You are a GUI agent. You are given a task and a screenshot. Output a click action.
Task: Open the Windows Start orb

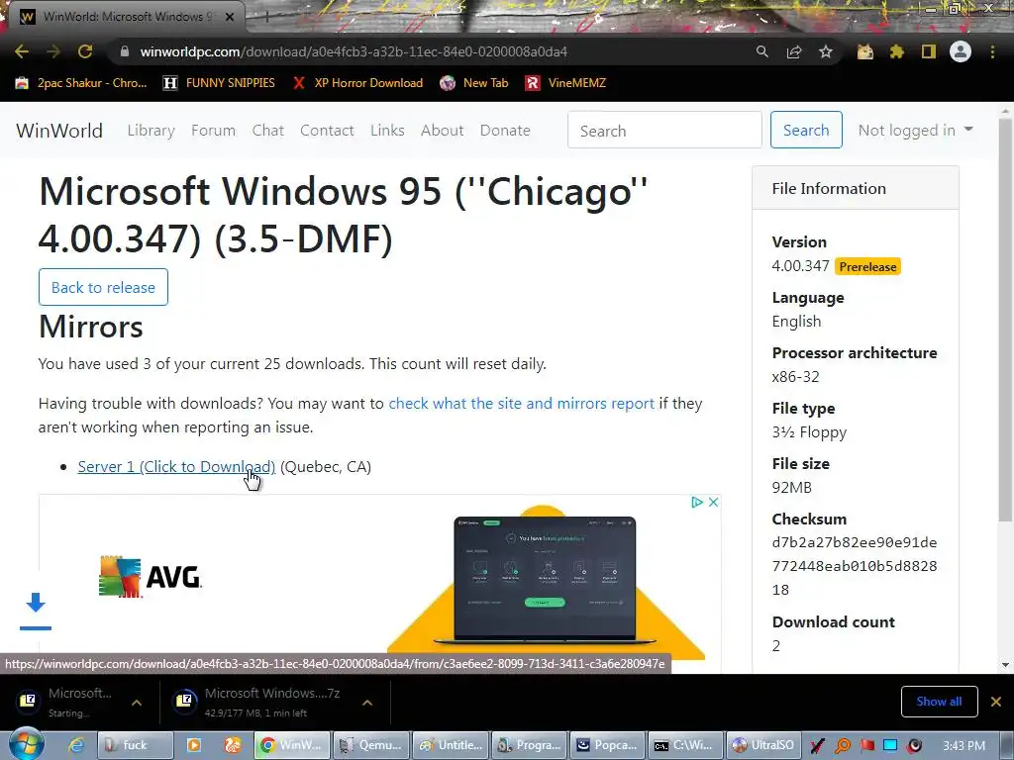[27, 744]
